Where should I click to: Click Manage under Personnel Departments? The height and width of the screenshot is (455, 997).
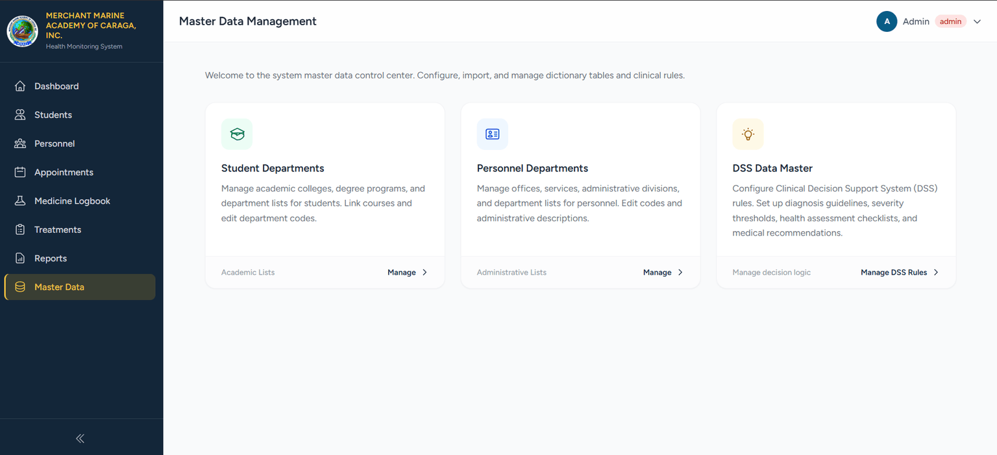(x=663, y=273)
